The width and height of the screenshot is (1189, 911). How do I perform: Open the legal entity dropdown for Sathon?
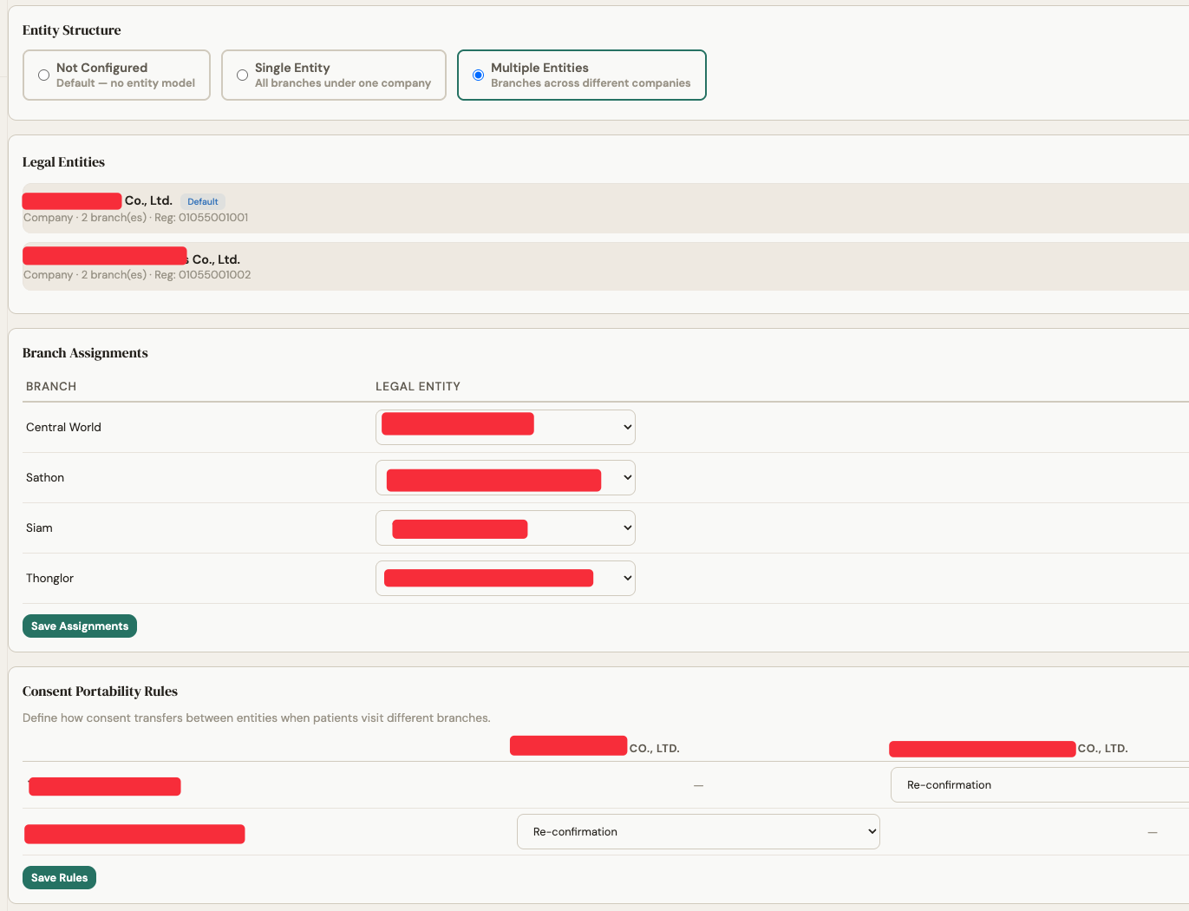[x=505, y=477]
